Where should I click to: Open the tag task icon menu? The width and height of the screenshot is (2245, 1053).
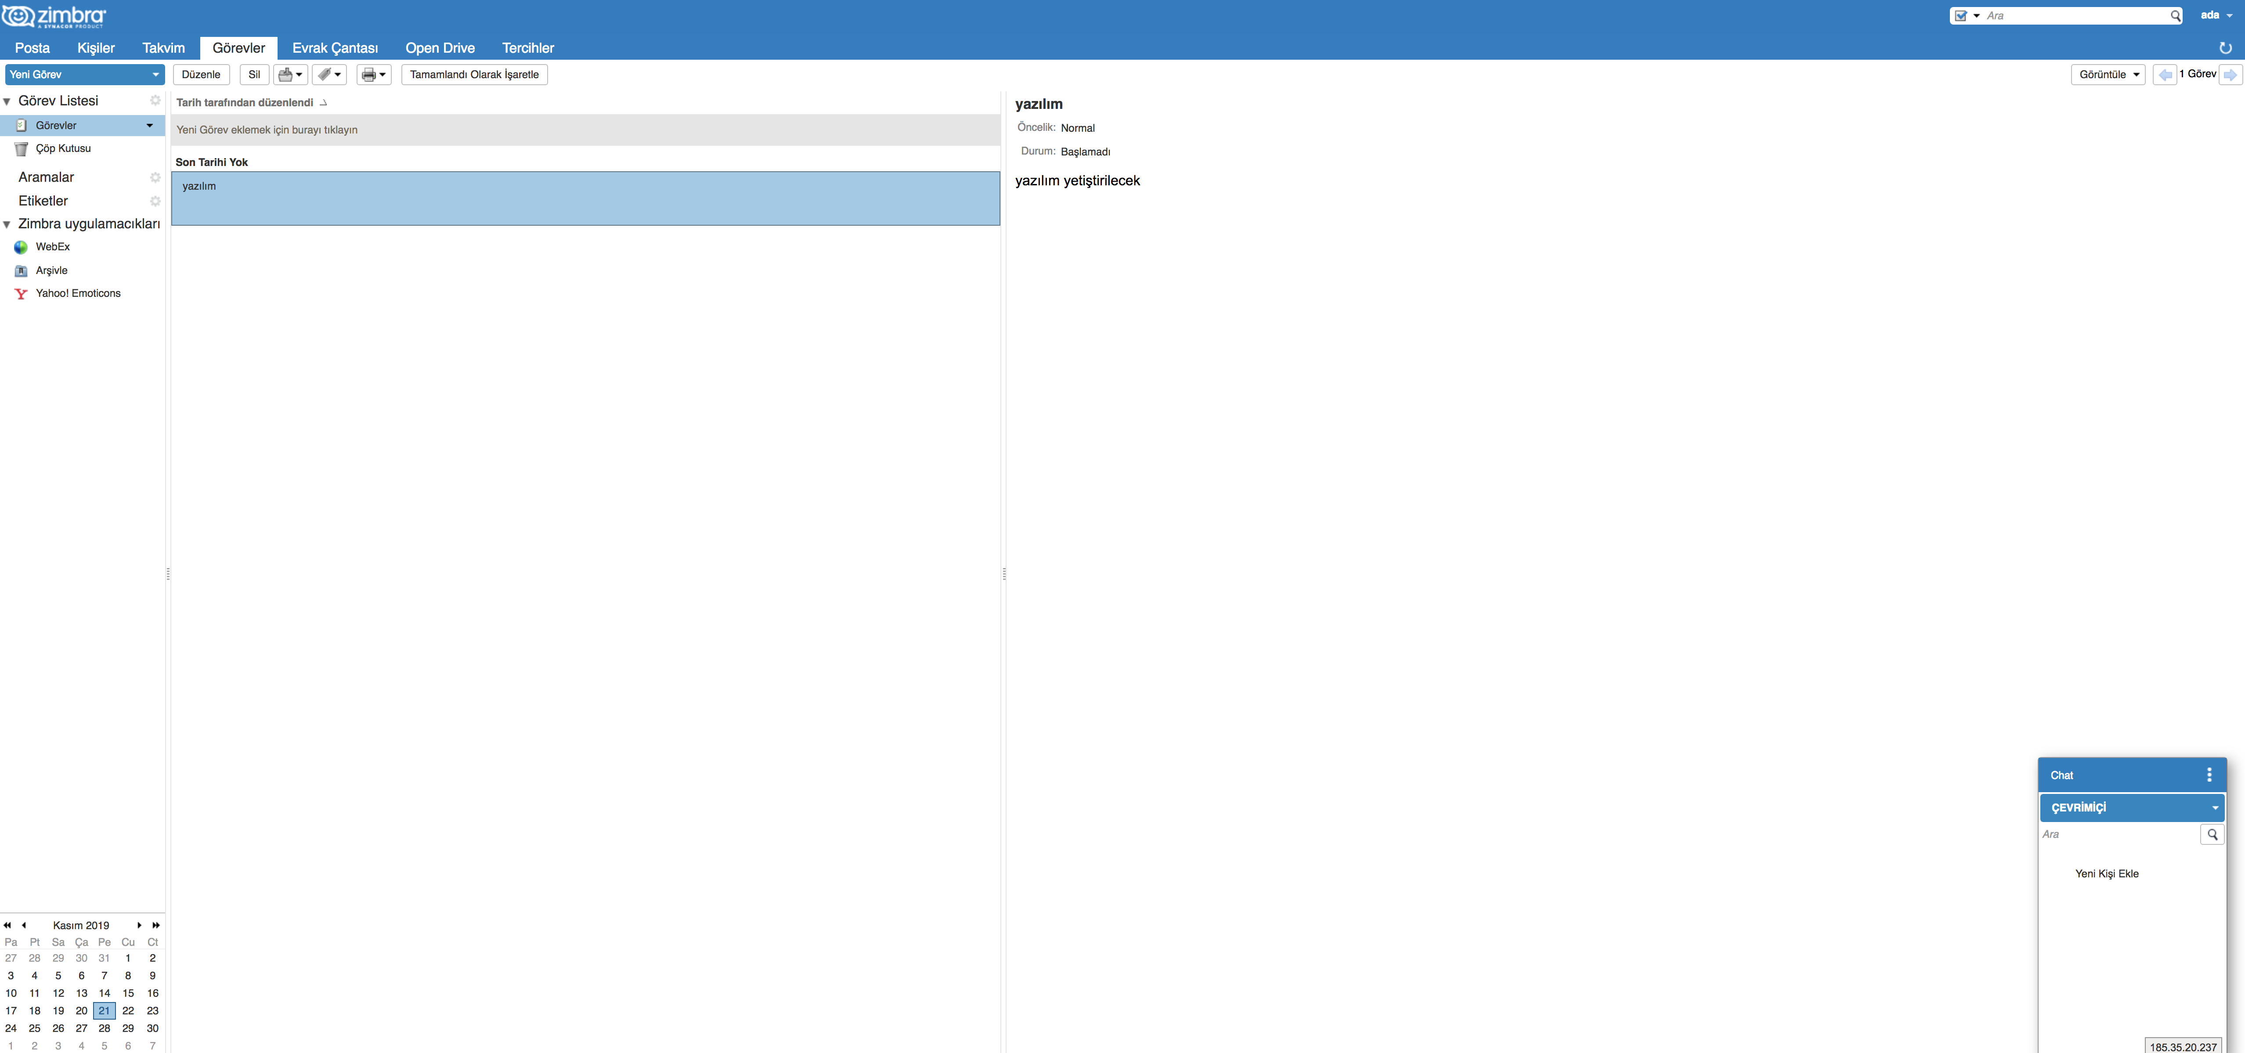pyautogui.click(x=329, y=74)
